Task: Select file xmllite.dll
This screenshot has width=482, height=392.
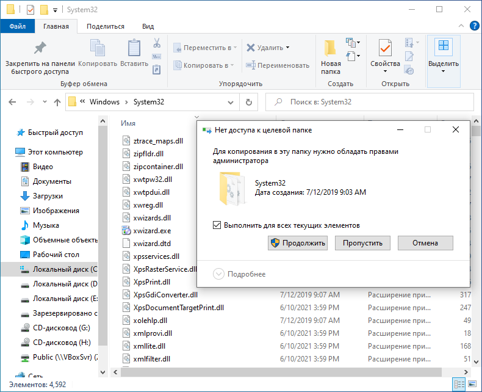Action: tap(149, 346)
